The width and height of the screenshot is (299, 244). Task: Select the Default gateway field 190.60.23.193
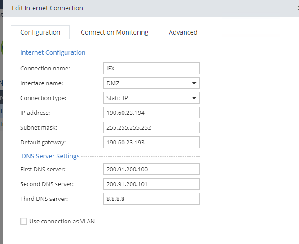pyautogui.click(x=151, y=142)
